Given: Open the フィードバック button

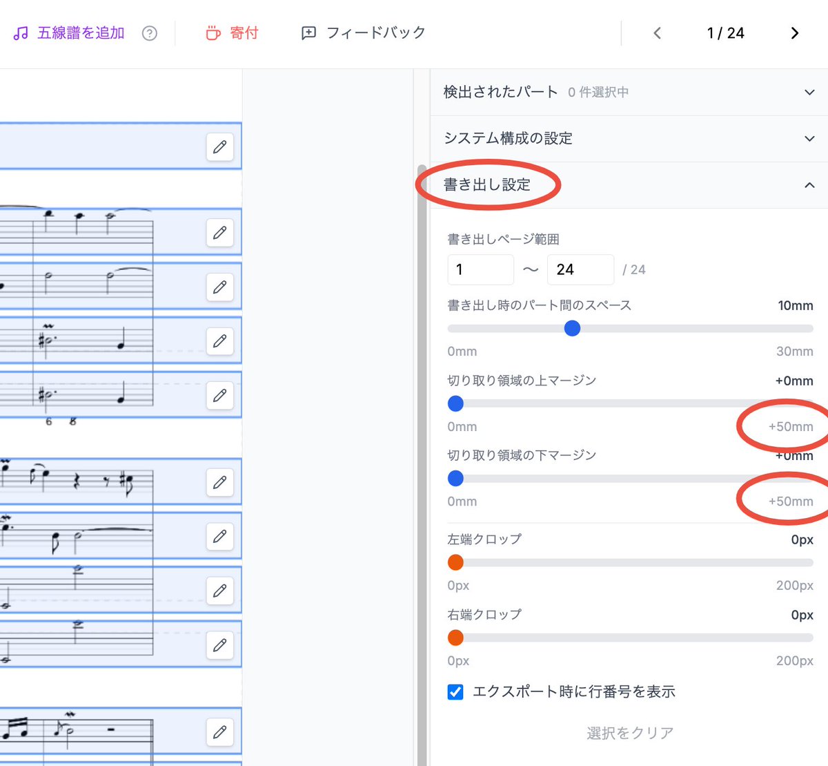Looking at the screenshot, I should [x=364, y=33].
